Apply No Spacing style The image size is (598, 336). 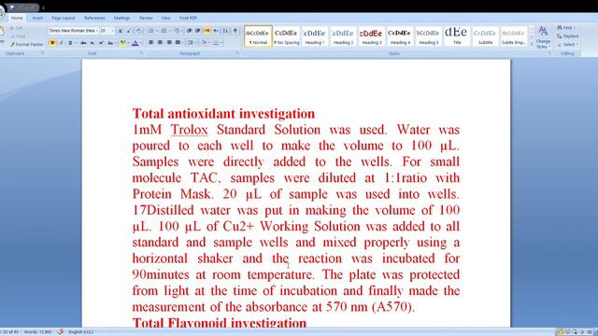[x=286, y=36]
